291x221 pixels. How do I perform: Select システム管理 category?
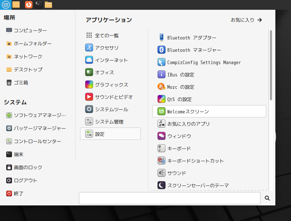(x=110, y=122)
